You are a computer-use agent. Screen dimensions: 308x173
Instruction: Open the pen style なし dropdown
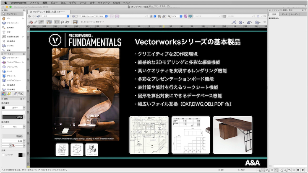(13, 127)
